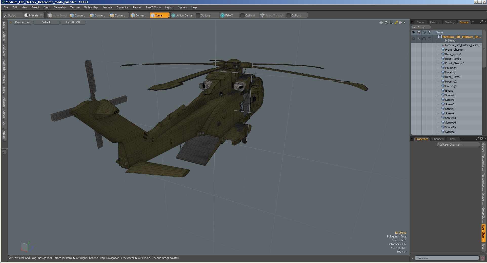
Task: Click the viewport corner dot widget
Action: (x=11, y=23)
